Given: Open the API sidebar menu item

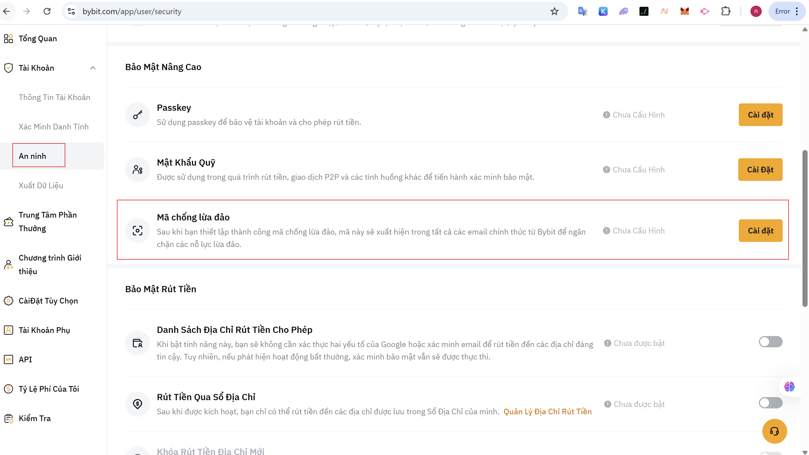Looking at the screenshot, I should pos(25,359).
